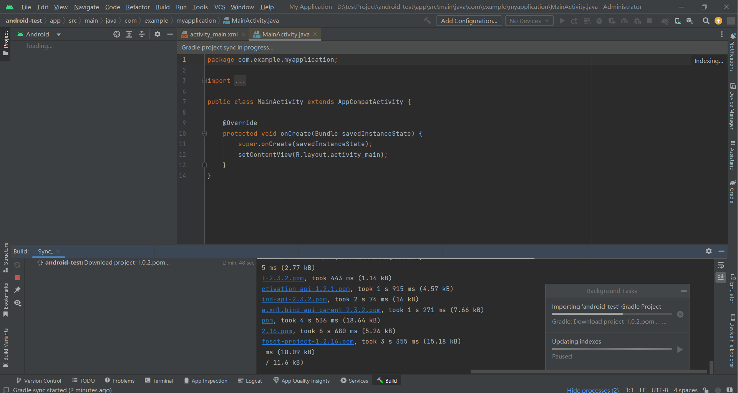
Task: Click the Run app play icon
Action: coord(562,21)
